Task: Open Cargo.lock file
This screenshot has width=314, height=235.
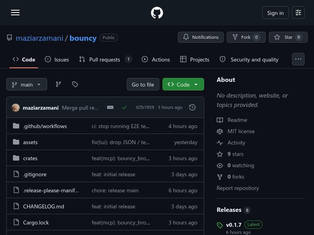Action: click(36, 222)
